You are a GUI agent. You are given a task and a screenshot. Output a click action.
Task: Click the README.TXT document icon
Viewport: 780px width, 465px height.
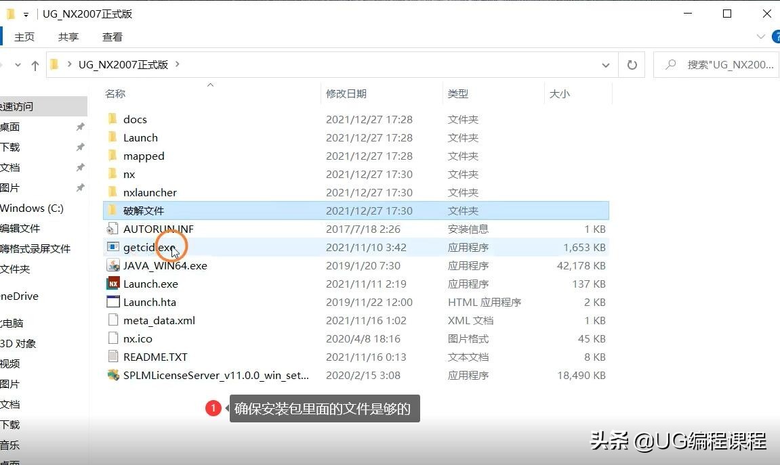pyautogui.click(x=113, y=357)
